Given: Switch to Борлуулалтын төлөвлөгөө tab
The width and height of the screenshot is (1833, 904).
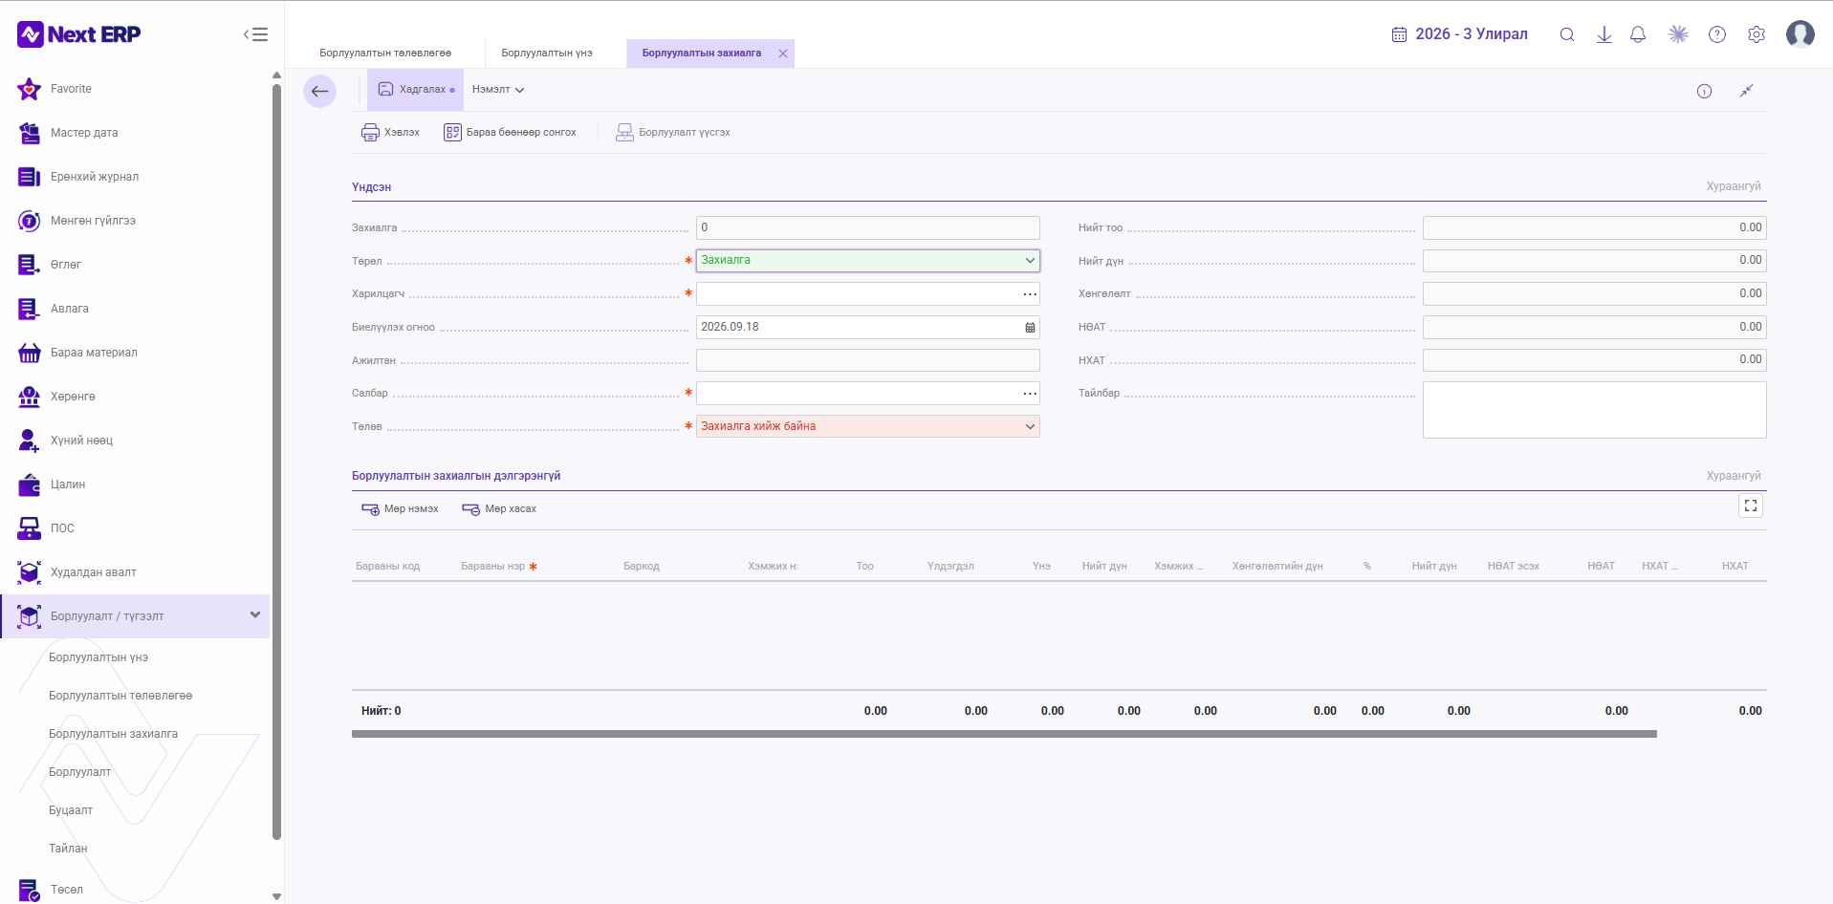Looking at the screenshot, I should [385, 54].
